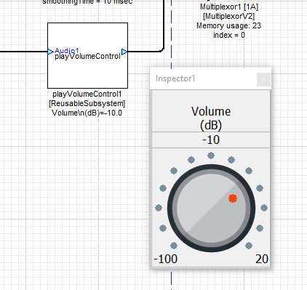Click the red indicator dot on the knob
Viewport: 307px width, 290px height.
click(233, 198)
